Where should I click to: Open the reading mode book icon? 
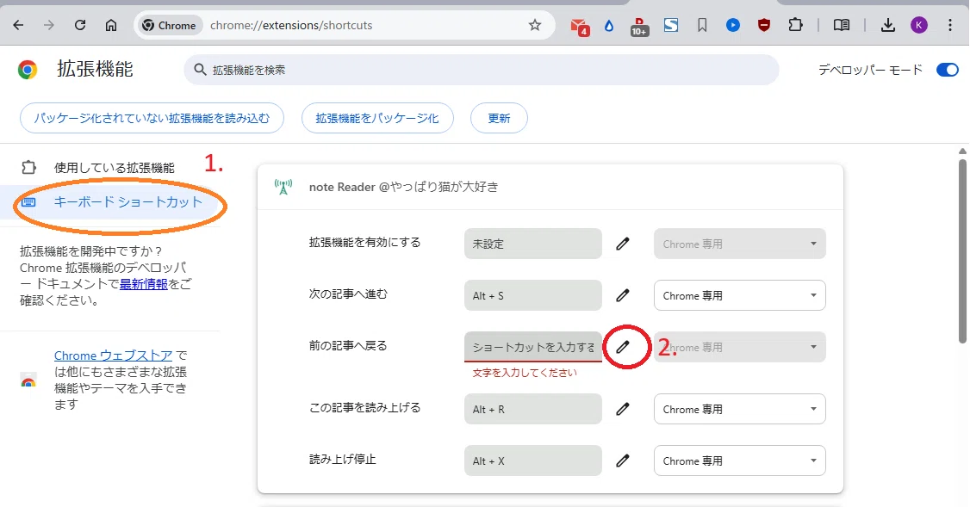coord(842,25)
